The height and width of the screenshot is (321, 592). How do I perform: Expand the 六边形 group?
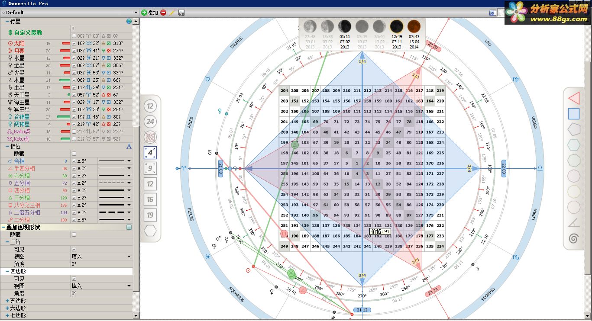click(7, 308)
